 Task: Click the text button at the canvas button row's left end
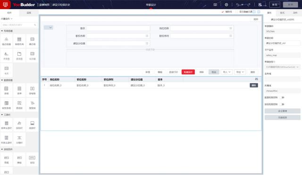click(x=148, y=72)
